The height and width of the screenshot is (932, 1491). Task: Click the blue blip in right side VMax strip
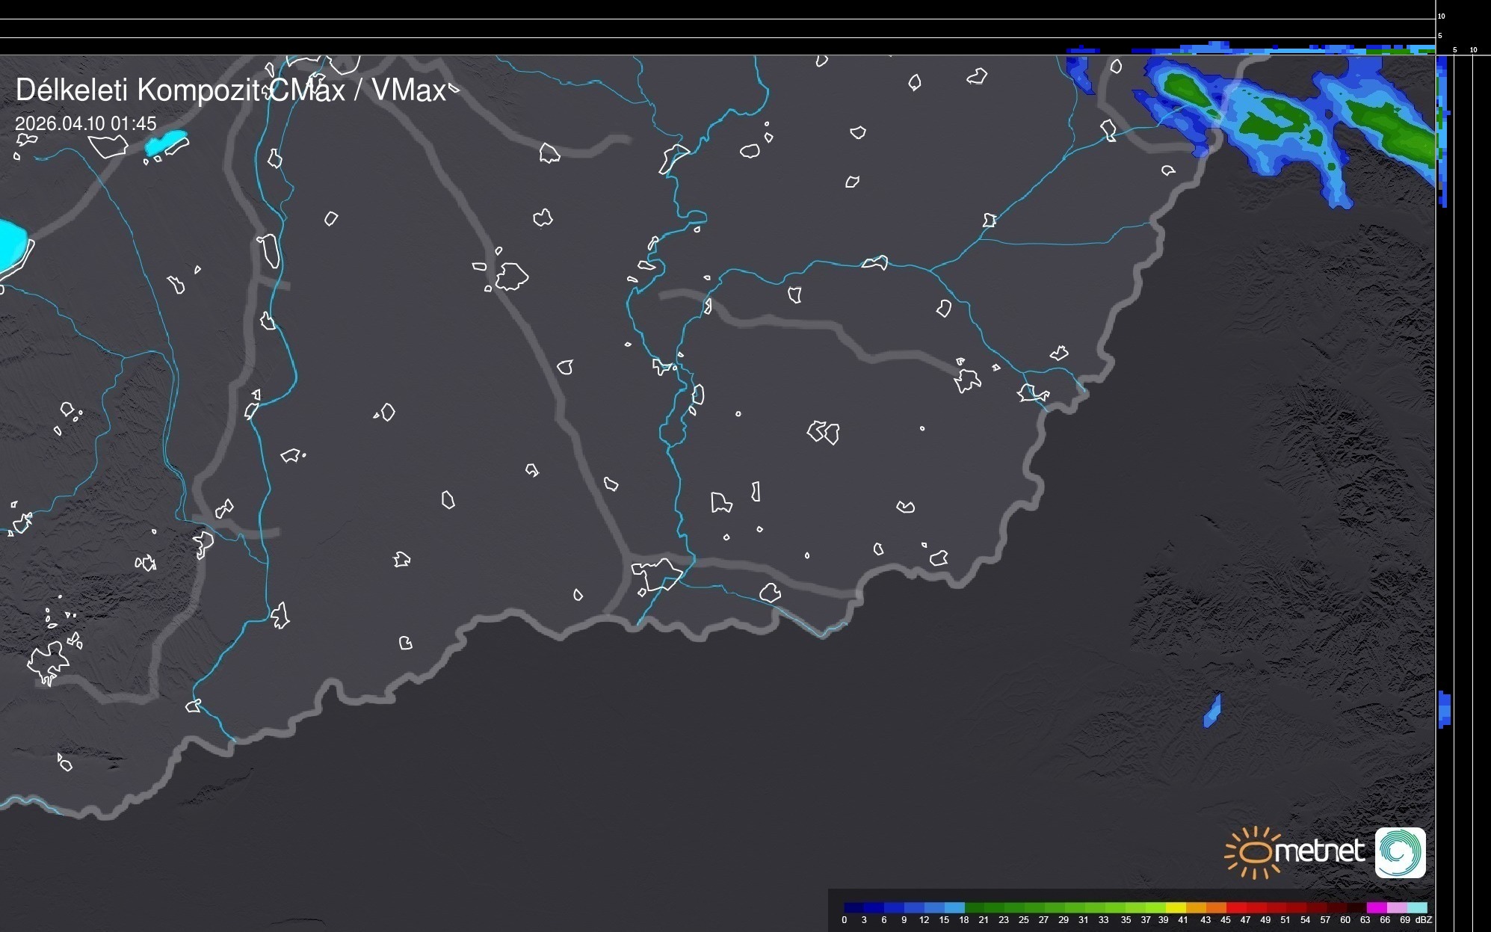tap(1444, 709)
